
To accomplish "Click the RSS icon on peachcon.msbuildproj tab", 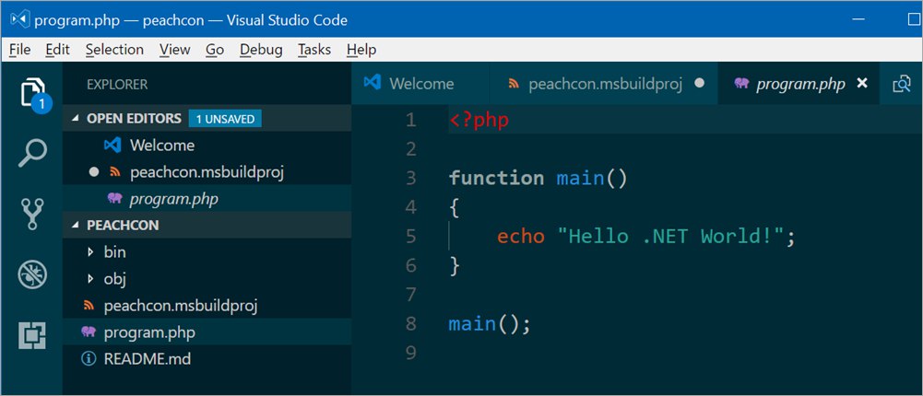I will [514, 84].
